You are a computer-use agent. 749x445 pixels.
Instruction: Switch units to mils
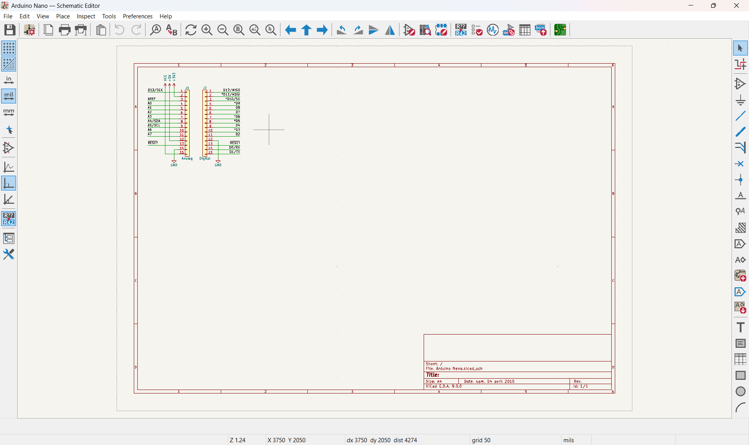pos(9,96)
